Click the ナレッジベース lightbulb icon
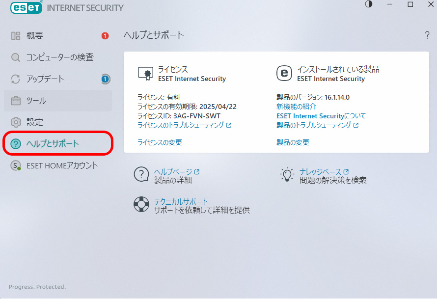 point(287,175)
